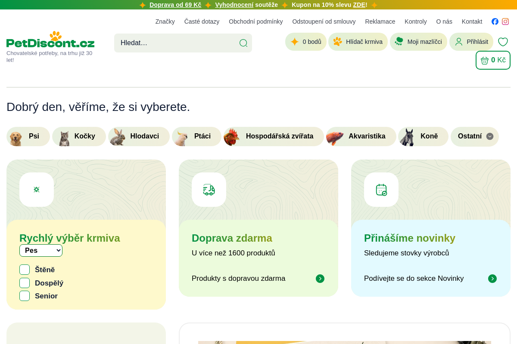
Task: Click the paw-prints icon on Moji mazlíčci
Action: click(x=399, y=41)
